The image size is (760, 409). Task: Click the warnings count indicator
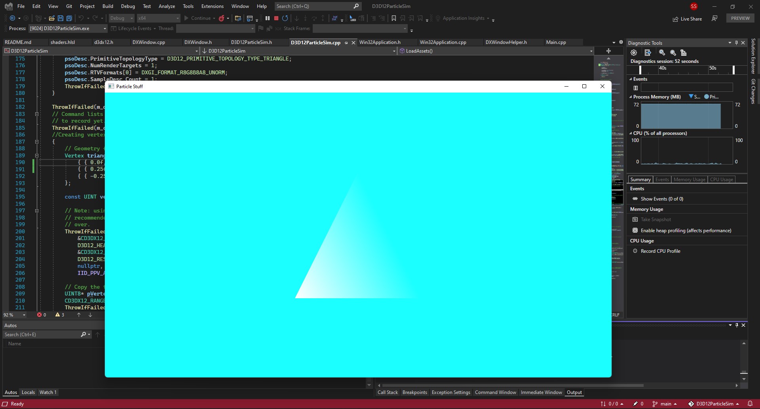(x=60, y=315)
